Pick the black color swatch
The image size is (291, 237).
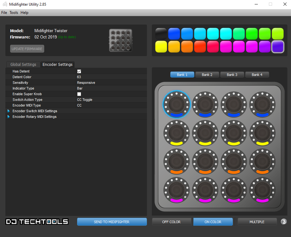pyautogui.click(x=161, y=34)
